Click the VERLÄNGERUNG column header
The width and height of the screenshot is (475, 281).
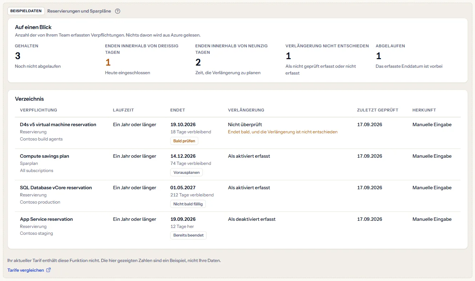(246, 110)
